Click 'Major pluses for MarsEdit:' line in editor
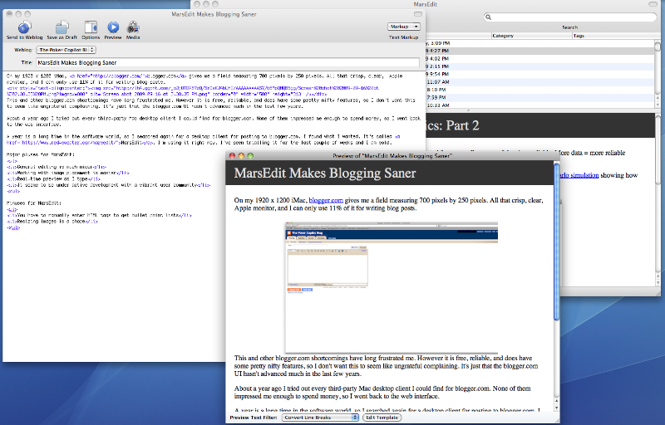Image resolution: width=665 pixels, height=425 pixels. coord(41,155)
